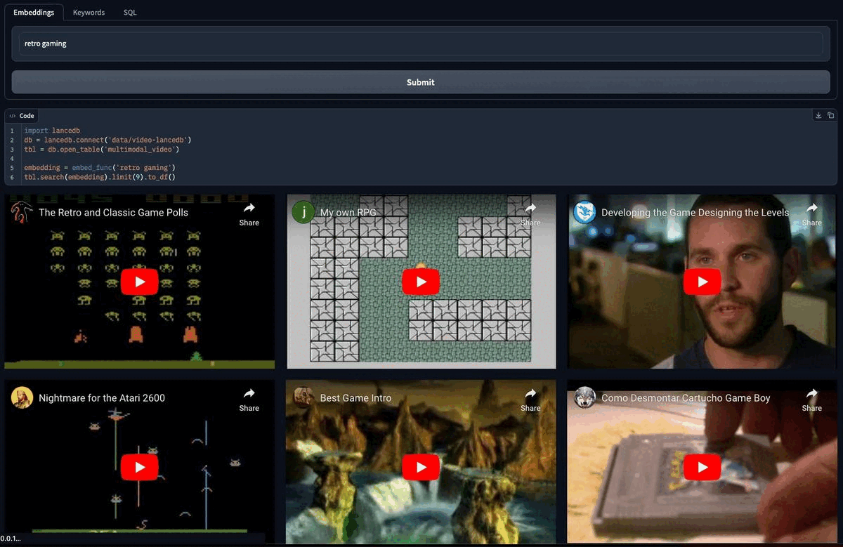Click the Submit button

click(x=421, y=82)
